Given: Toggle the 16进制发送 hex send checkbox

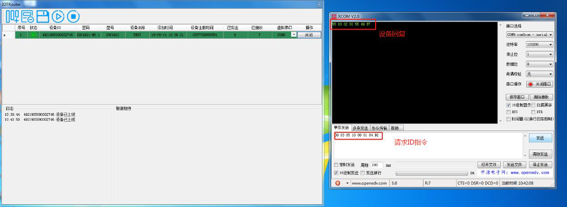Looking at the screenshot, I should tap(336, 173).
